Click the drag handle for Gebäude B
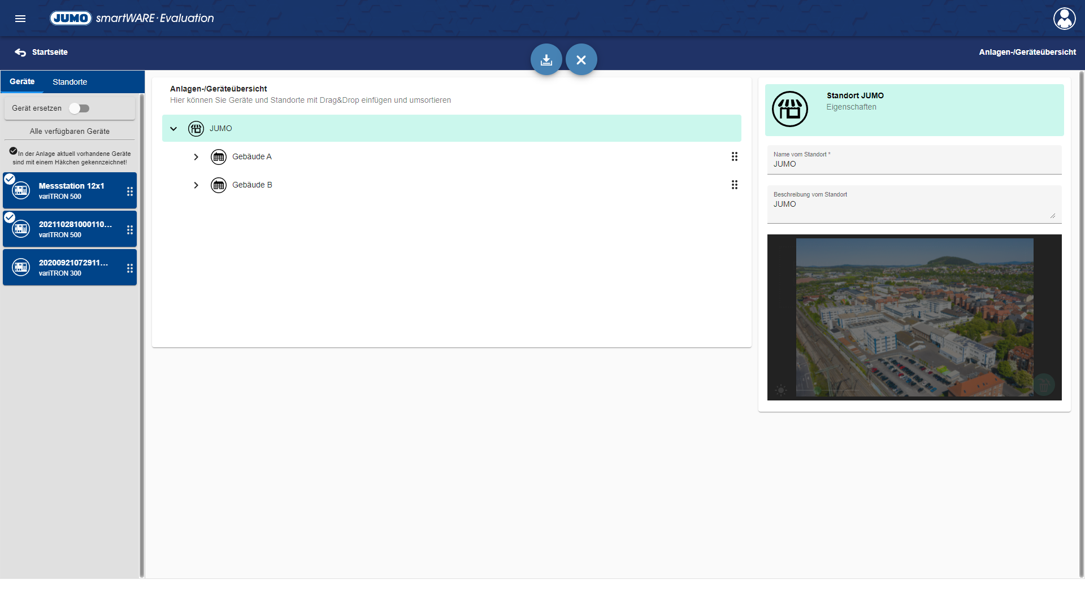This screenshot has width=1085, height=597. click(734, 185)
